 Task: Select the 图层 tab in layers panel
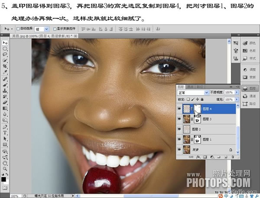pyautogui.click(x=181, y=87)
